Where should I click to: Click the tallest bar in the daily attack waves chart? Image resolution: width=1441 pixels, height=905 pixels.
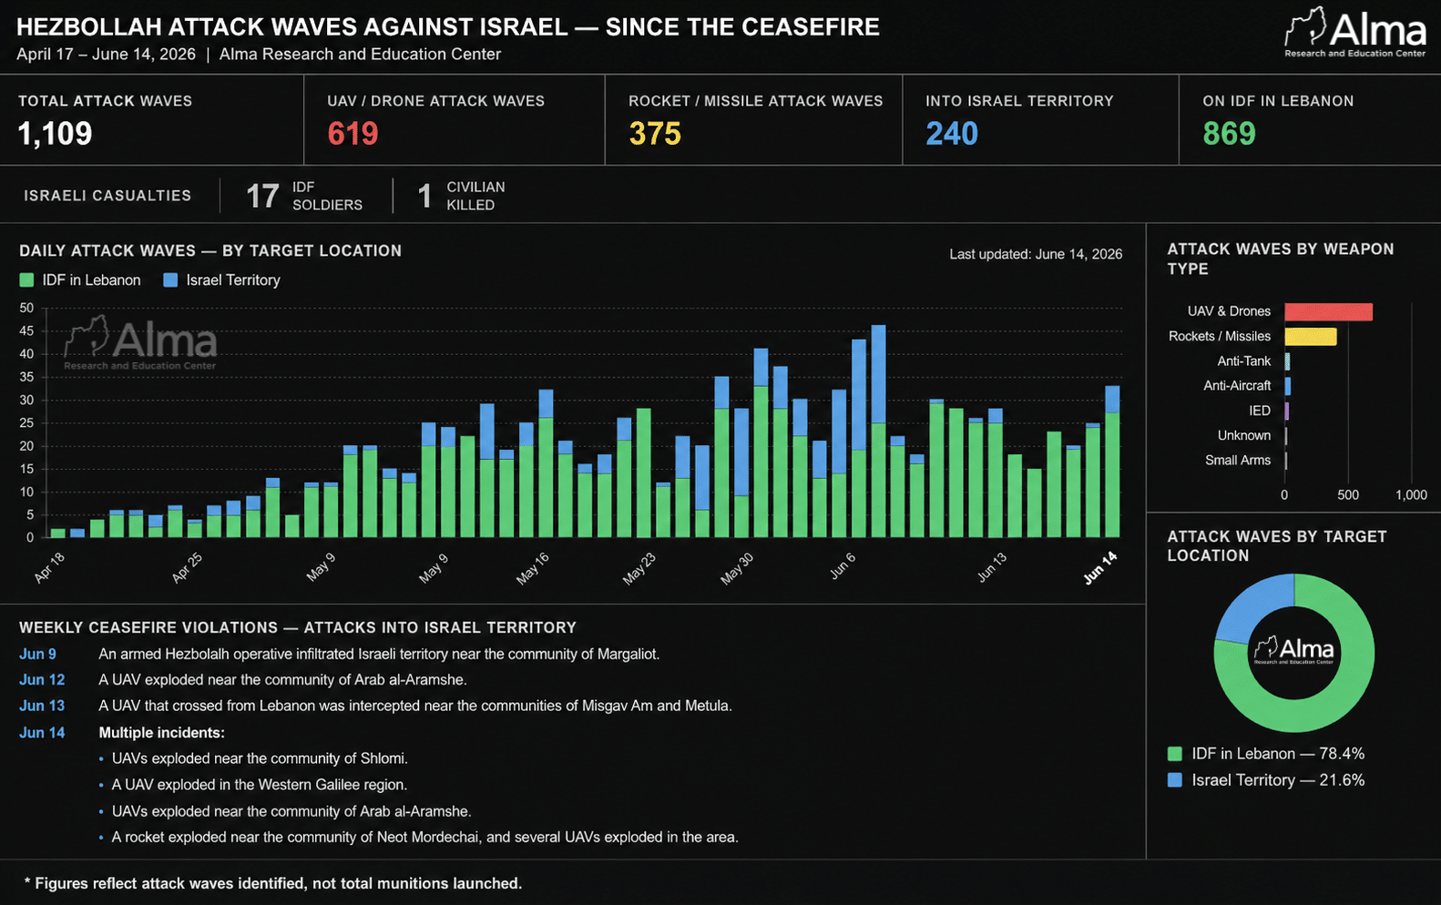[x=878, y=431]
